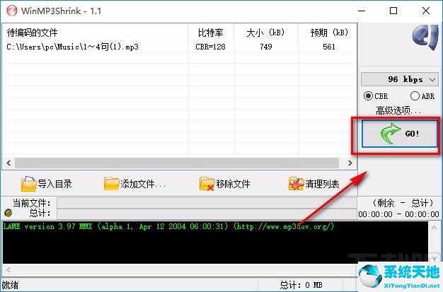Screen dimensions: 443x292
Task: Click the GO! encode button
Action: [x=400, y=134]
